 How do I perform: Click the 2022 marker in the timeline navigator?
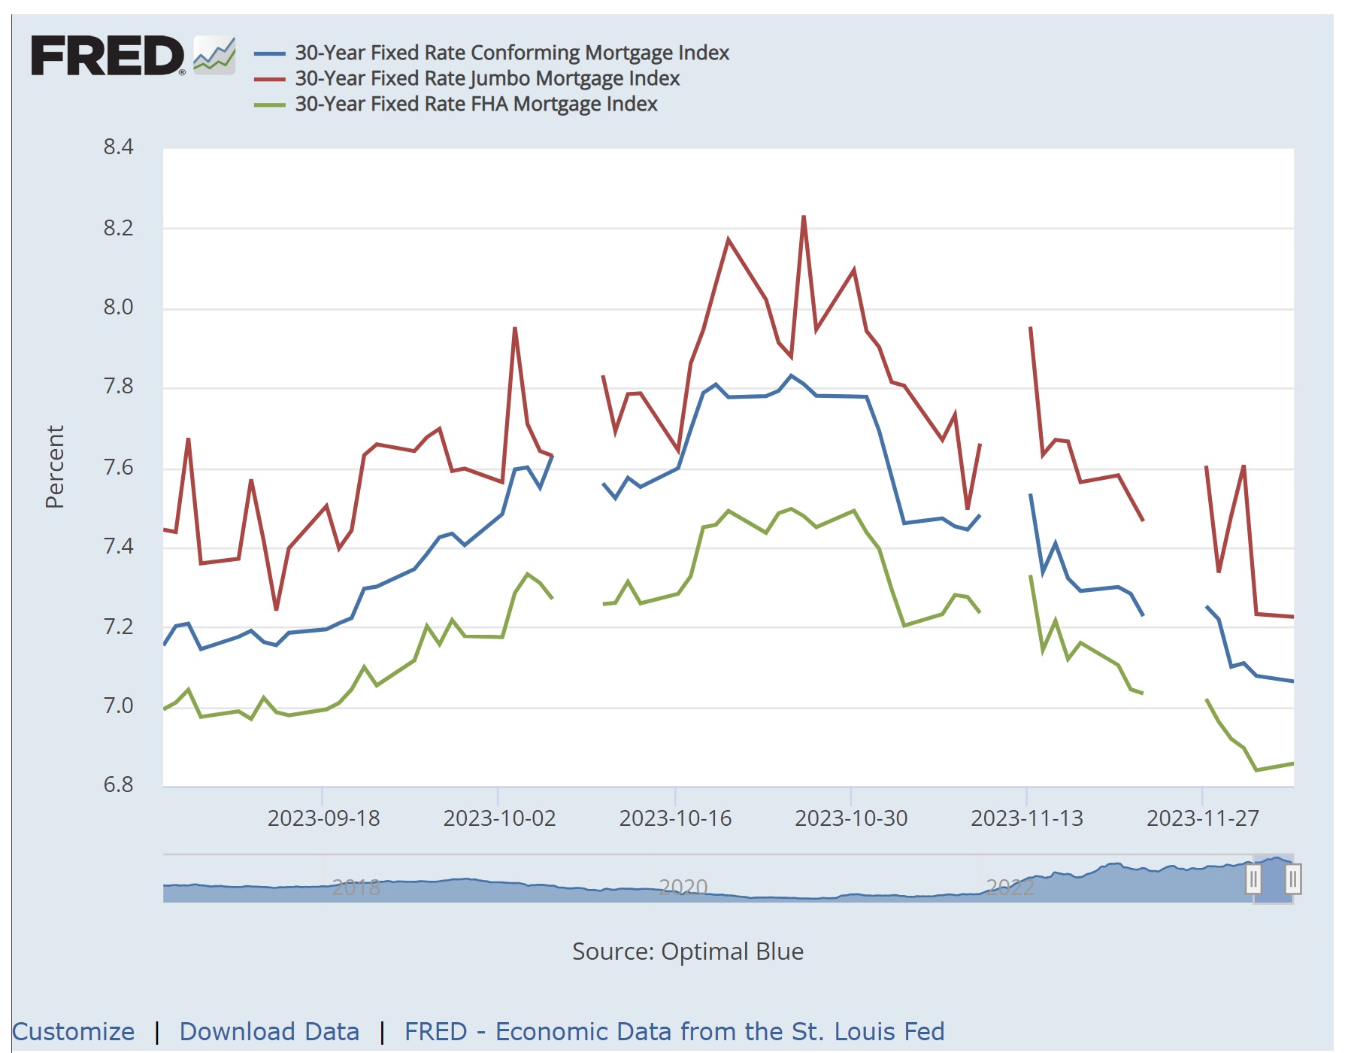tap(1010, 888)
